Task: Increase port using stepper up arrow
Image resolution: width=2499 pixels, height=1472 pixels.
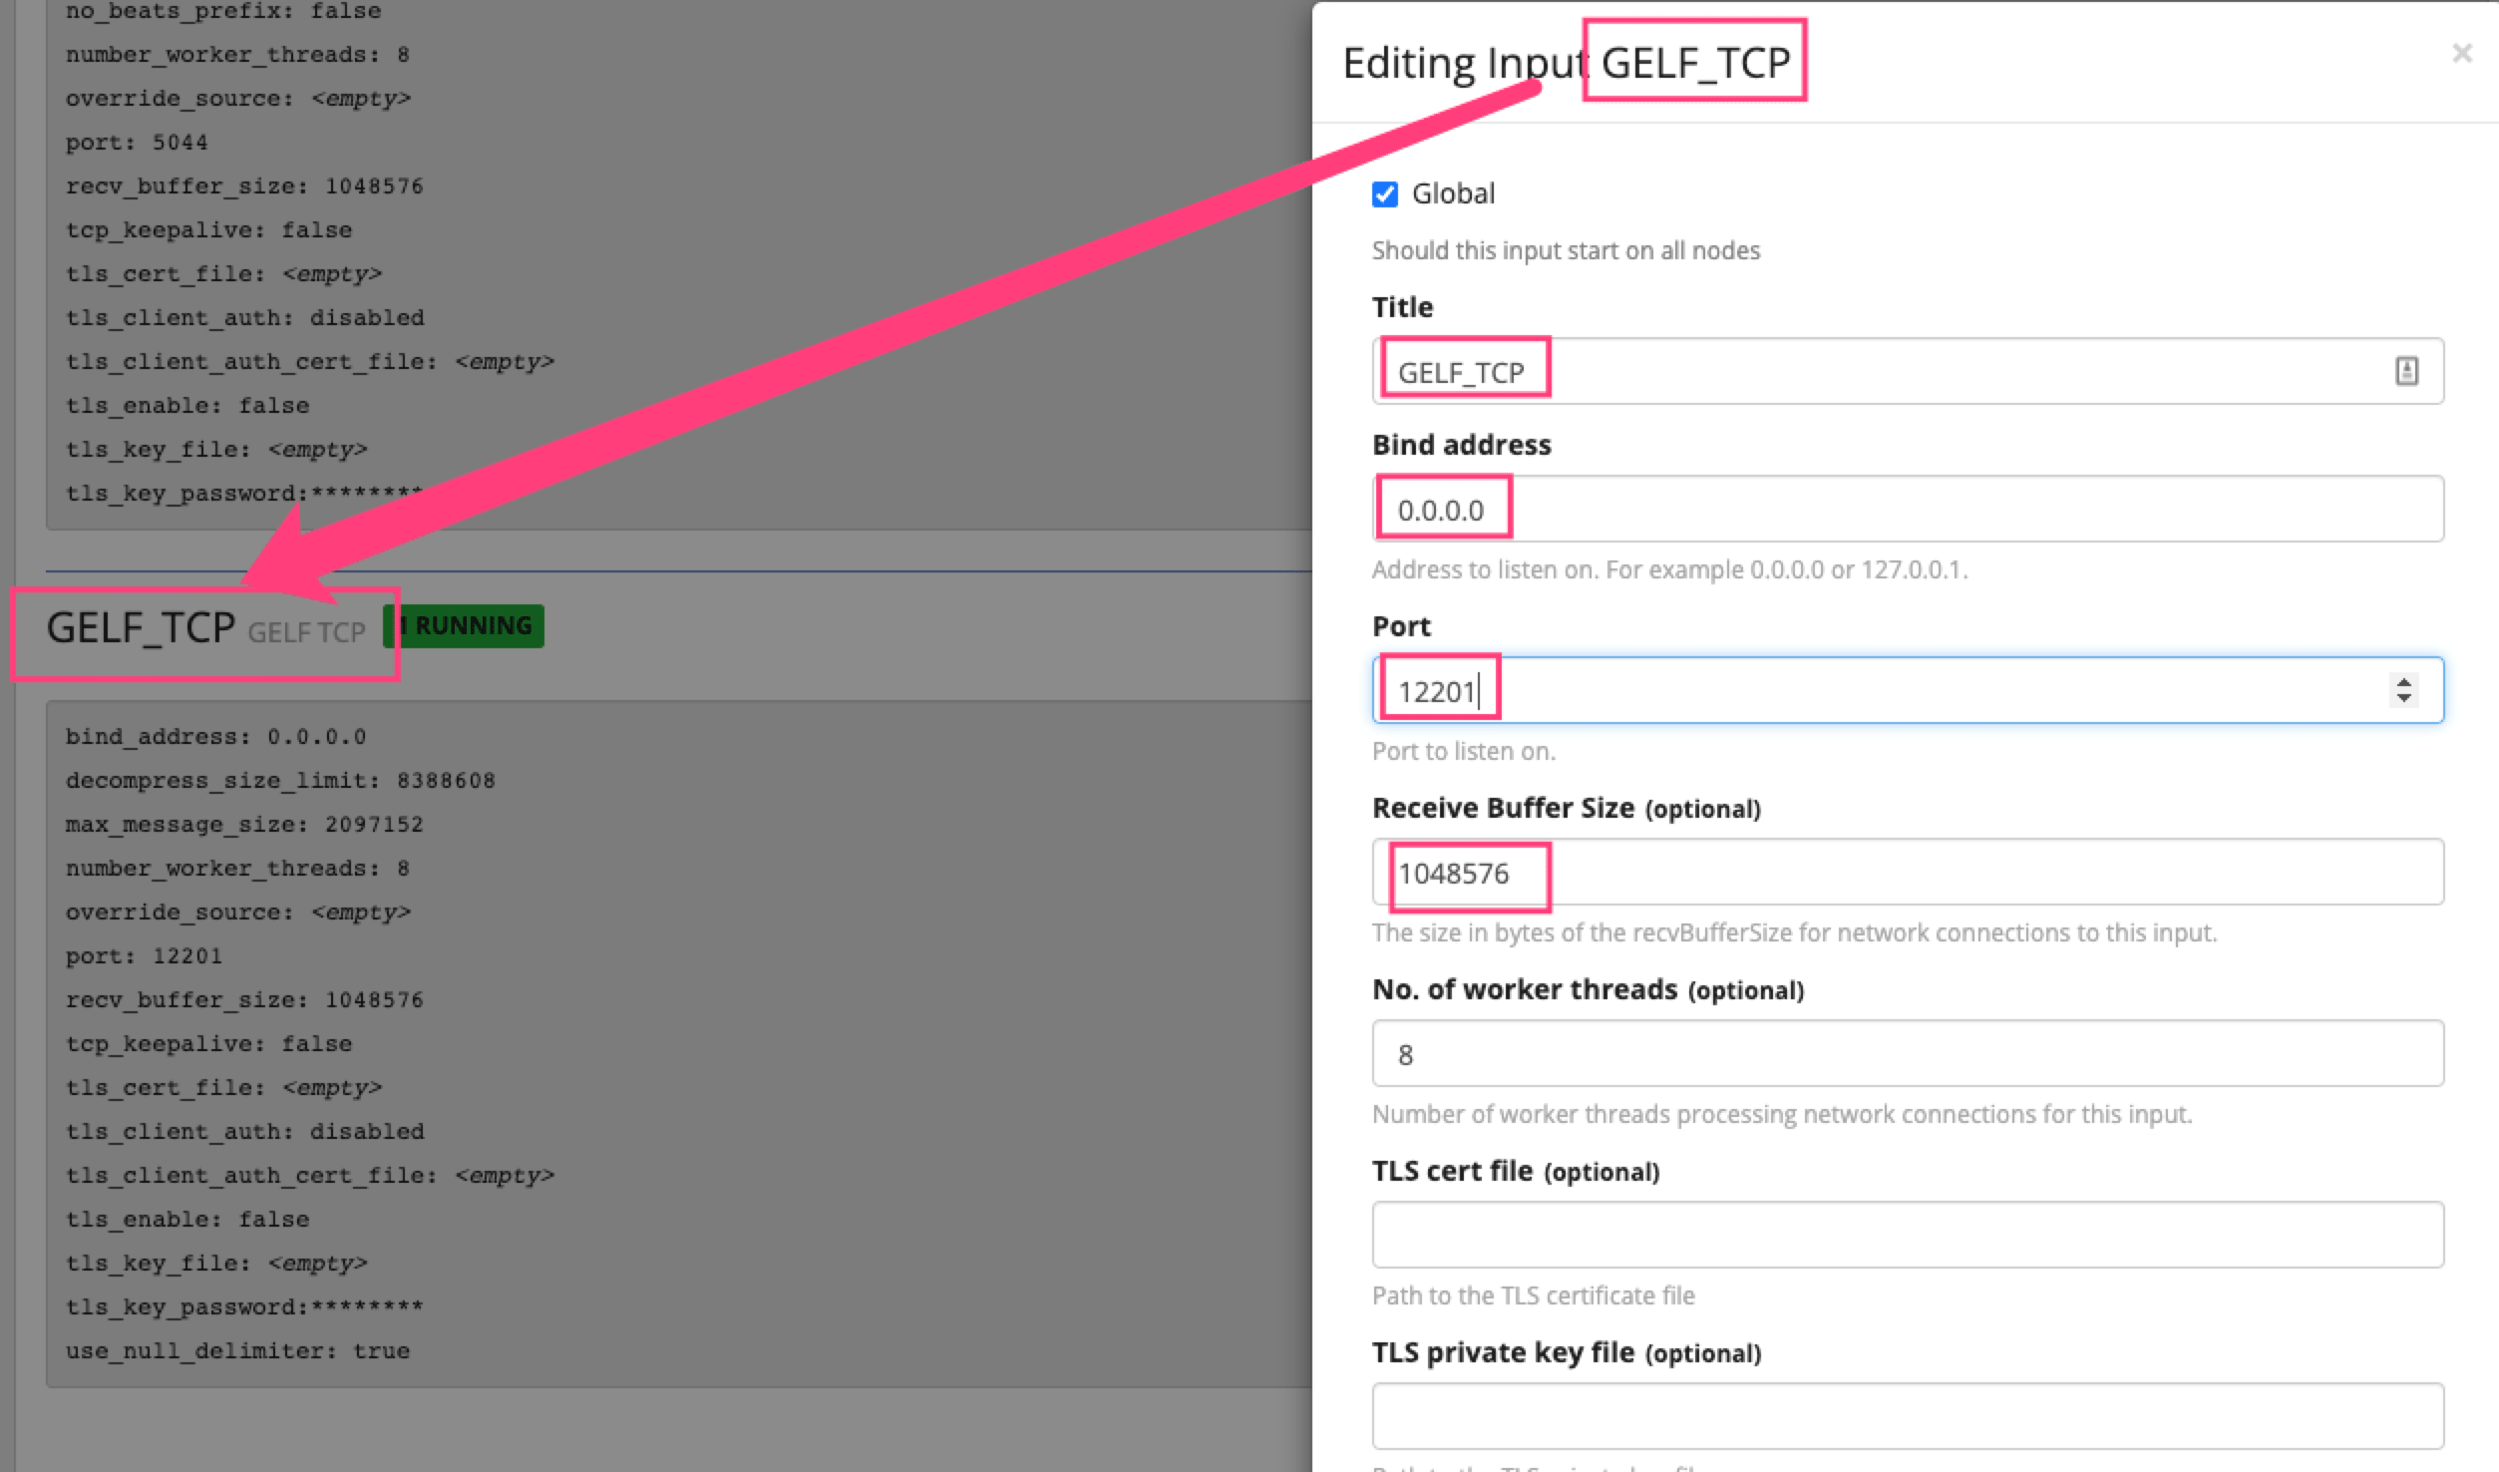Action: point(2403,681)
